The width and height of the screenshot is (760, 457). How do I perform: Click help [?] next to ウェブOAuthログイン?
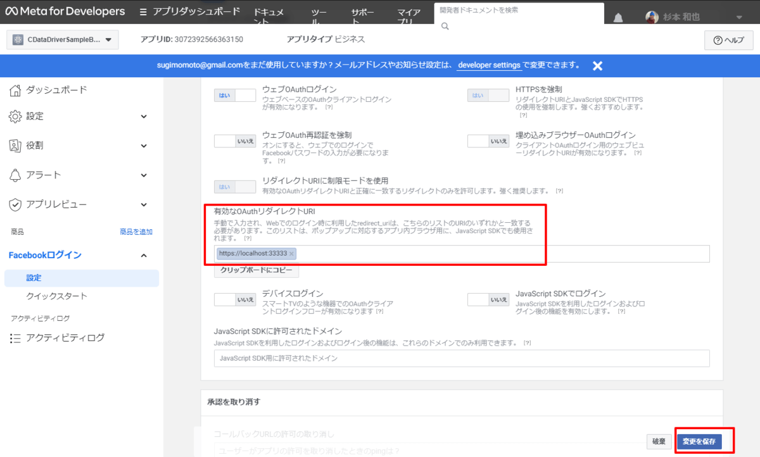(329, 108)
